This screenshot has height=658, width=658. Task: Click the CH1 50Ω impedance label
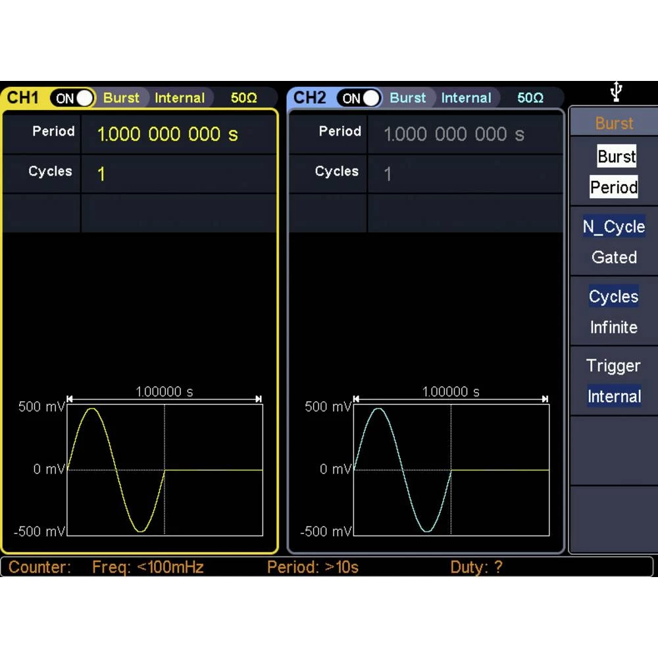[243, 98]
